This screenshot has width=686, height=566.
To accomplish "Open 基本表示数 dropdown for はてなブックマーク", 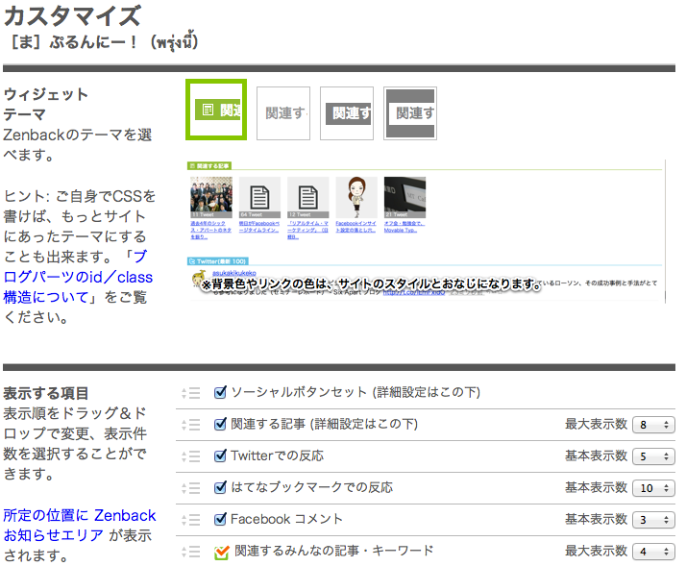I will coord(653,488).
